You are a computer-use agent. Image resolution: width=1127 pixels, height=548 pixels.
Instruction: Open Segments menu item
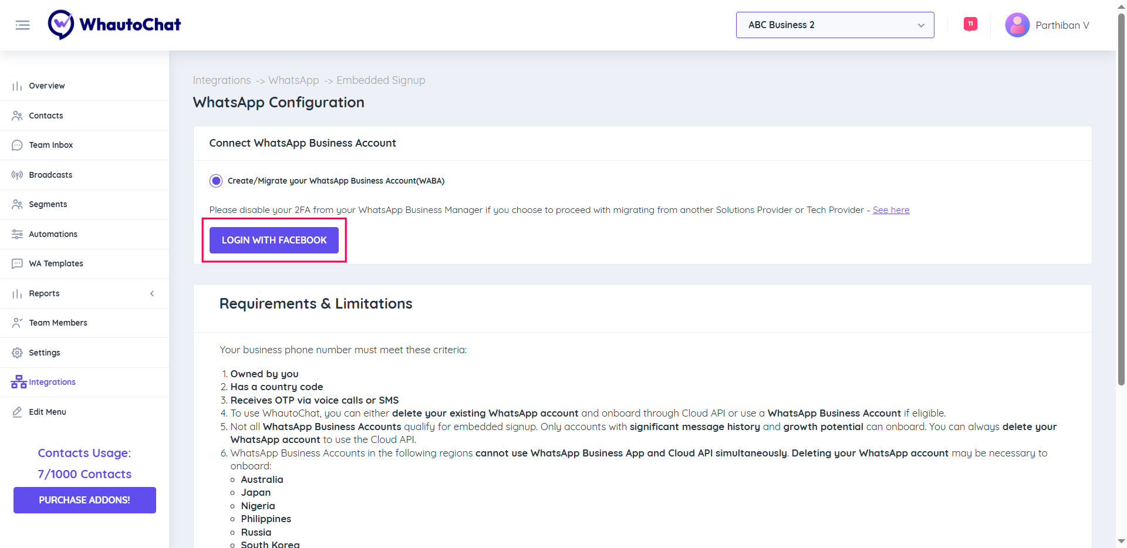[x=48, y=204]
